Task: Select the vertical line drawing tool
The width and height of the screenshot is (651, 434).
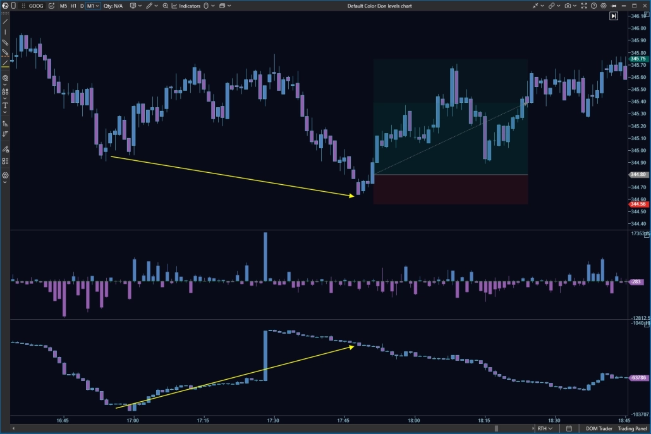Action: click(5, 32)
